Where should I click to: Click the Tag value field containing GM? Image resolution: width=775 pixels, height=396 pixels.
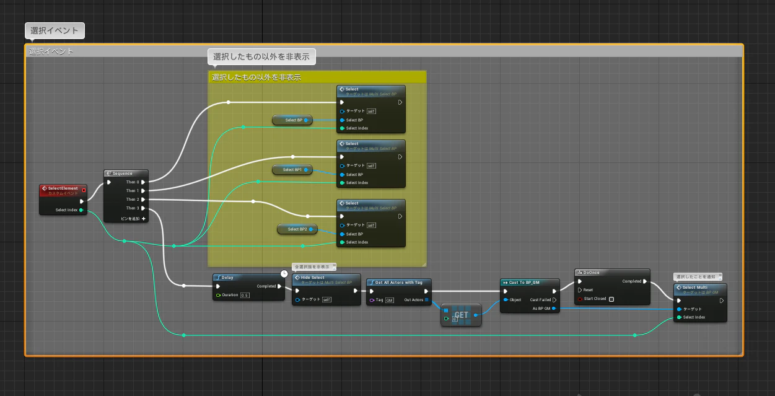pyautogui.click(x=389, y=300)
